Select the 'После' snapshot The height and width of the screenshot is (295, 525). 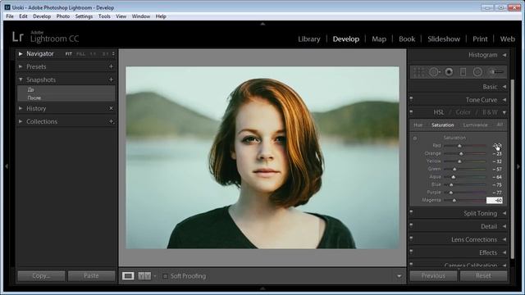pyautogui.click(x=34, y=98)
